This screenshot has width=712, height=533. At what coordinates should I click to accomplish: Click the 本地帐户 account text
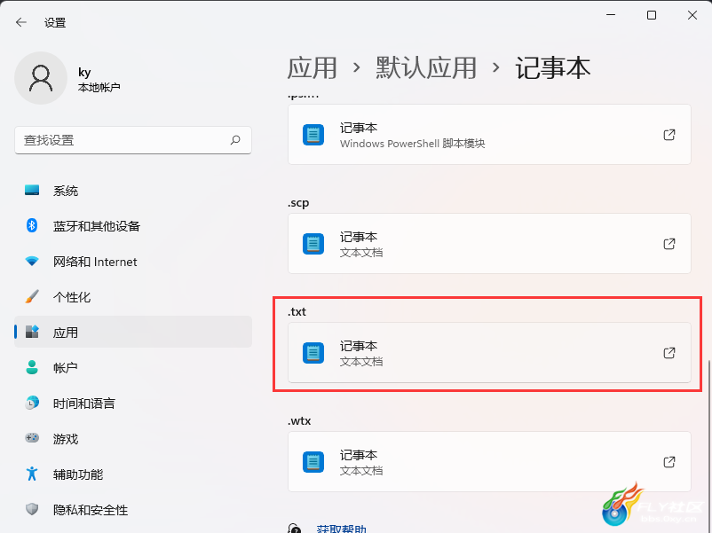99,87
